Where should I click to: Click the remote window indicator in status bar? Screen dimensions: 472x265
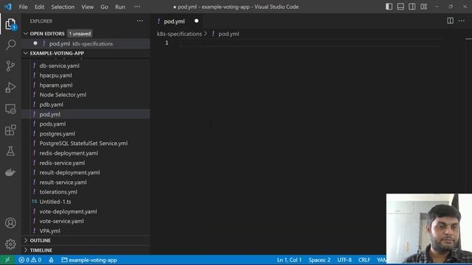coord(7,260)
